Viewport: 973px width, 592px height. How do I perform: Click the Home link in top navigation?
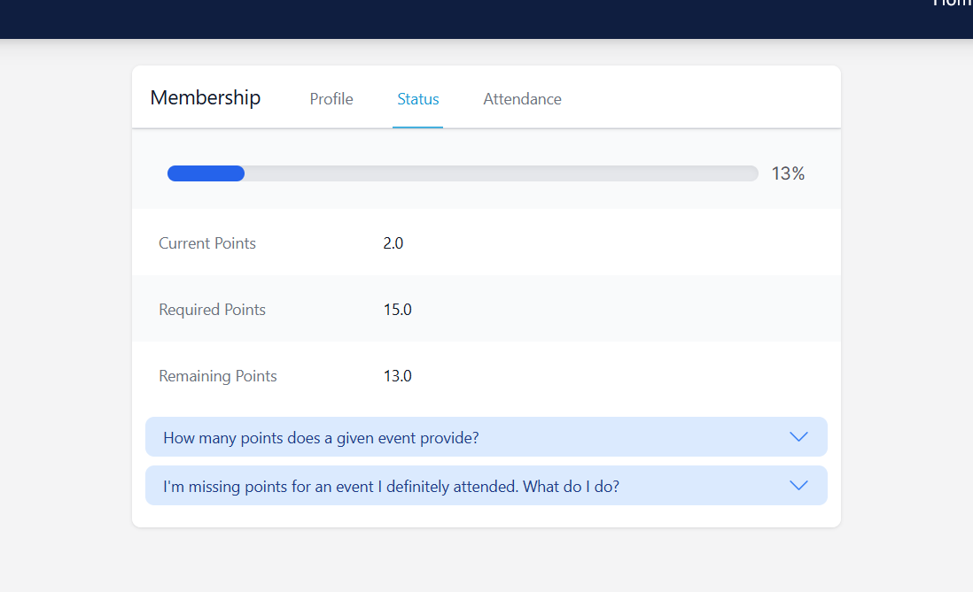point(954,4)
